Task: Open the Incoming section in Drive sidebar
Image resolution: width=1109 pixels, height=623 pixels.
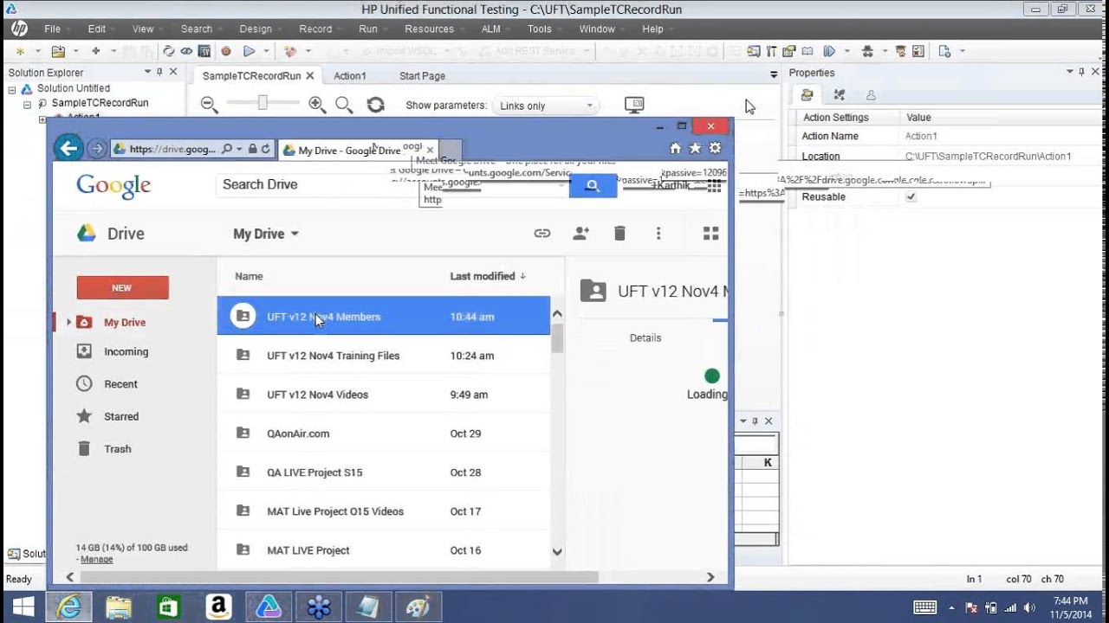Action: coord(126,351)
